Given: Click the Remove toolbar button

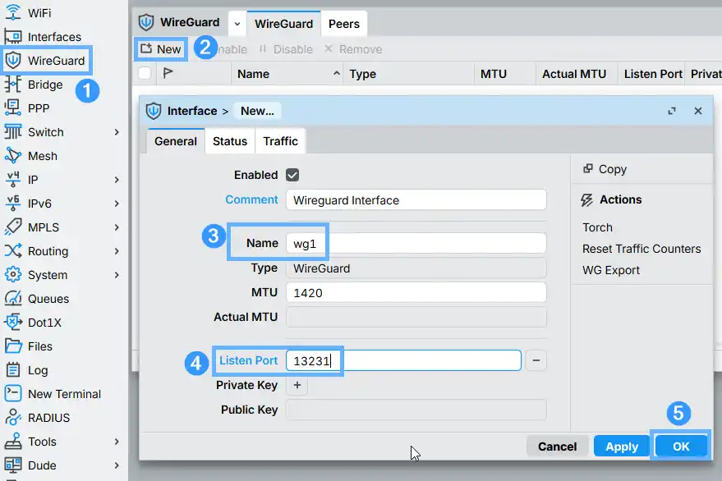Looking at the screenshot, I should (353, 48).
